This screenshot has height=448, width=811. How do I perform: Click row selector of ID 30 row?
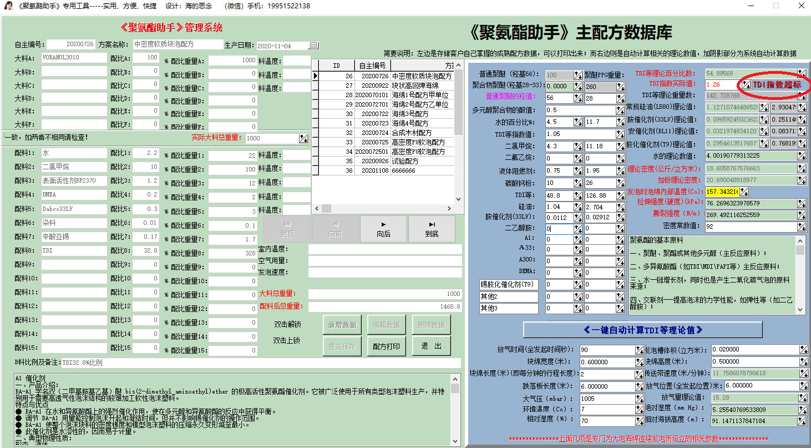316,114
